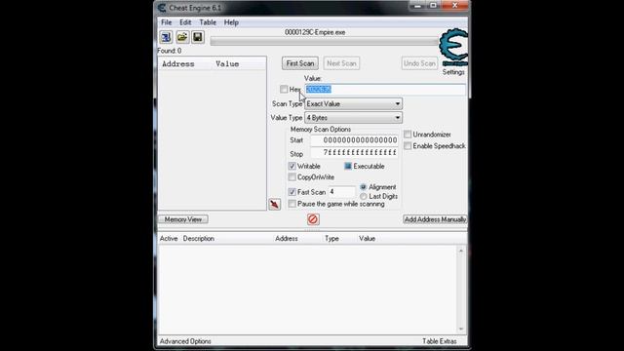The image size is (624, 351).
Task: Edit the Start address field
Action: (x=354, y=140)
